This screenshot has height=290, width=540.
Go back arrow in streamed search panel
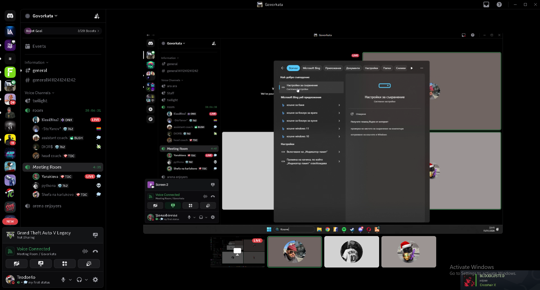coord(282,68)
